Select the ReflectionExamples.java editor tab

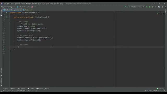[12, 10]
